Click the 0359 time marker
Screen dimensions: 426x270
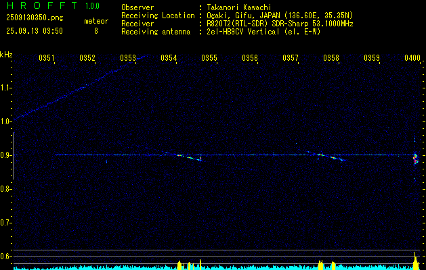(x=372, y=57)
